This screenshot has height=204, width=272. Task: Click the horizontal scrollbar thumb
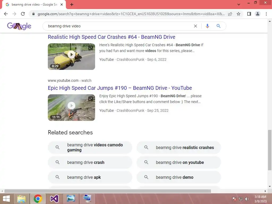(x=108, y=191)
